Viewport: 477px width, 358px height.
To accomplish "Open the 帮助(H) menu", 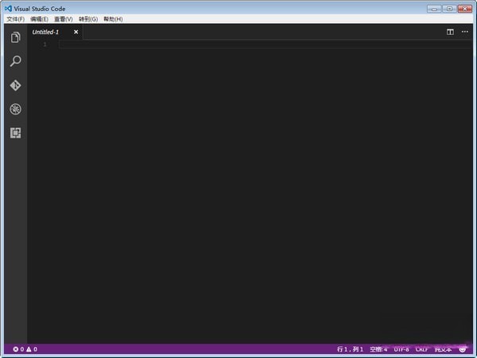I will click(x=113, y=19).
